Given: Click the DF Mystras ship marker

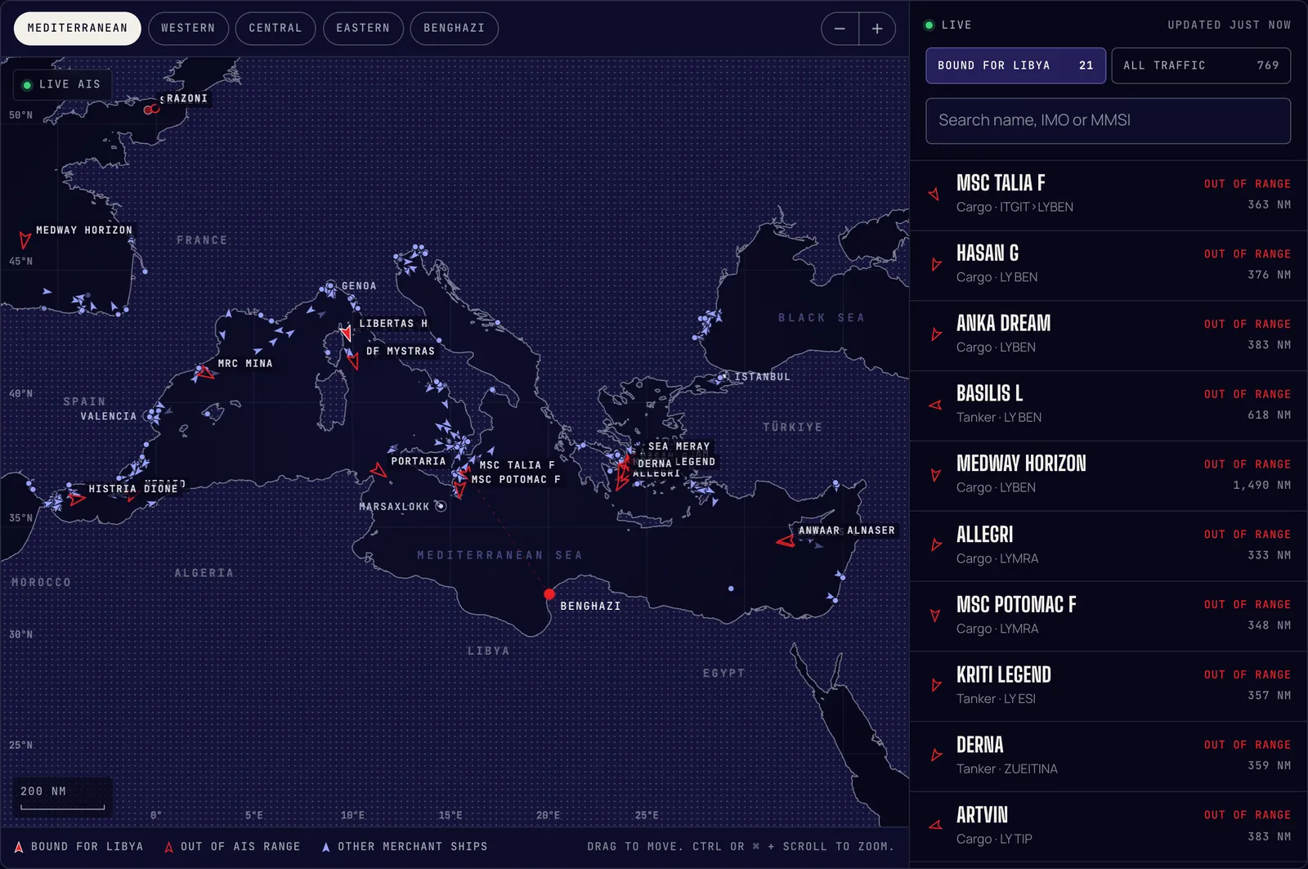Looking at the screenshot, I should 353,360.
